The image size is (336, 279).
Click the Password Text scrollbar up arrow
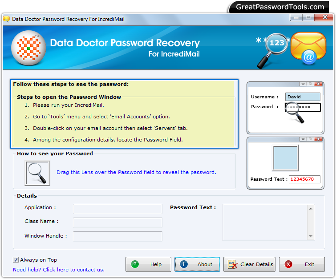click(x=311, y=209)
